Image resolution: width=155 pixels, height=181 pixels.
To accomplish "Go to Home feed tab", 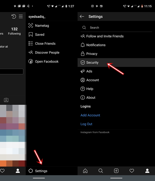I will [x=85, y=171].
